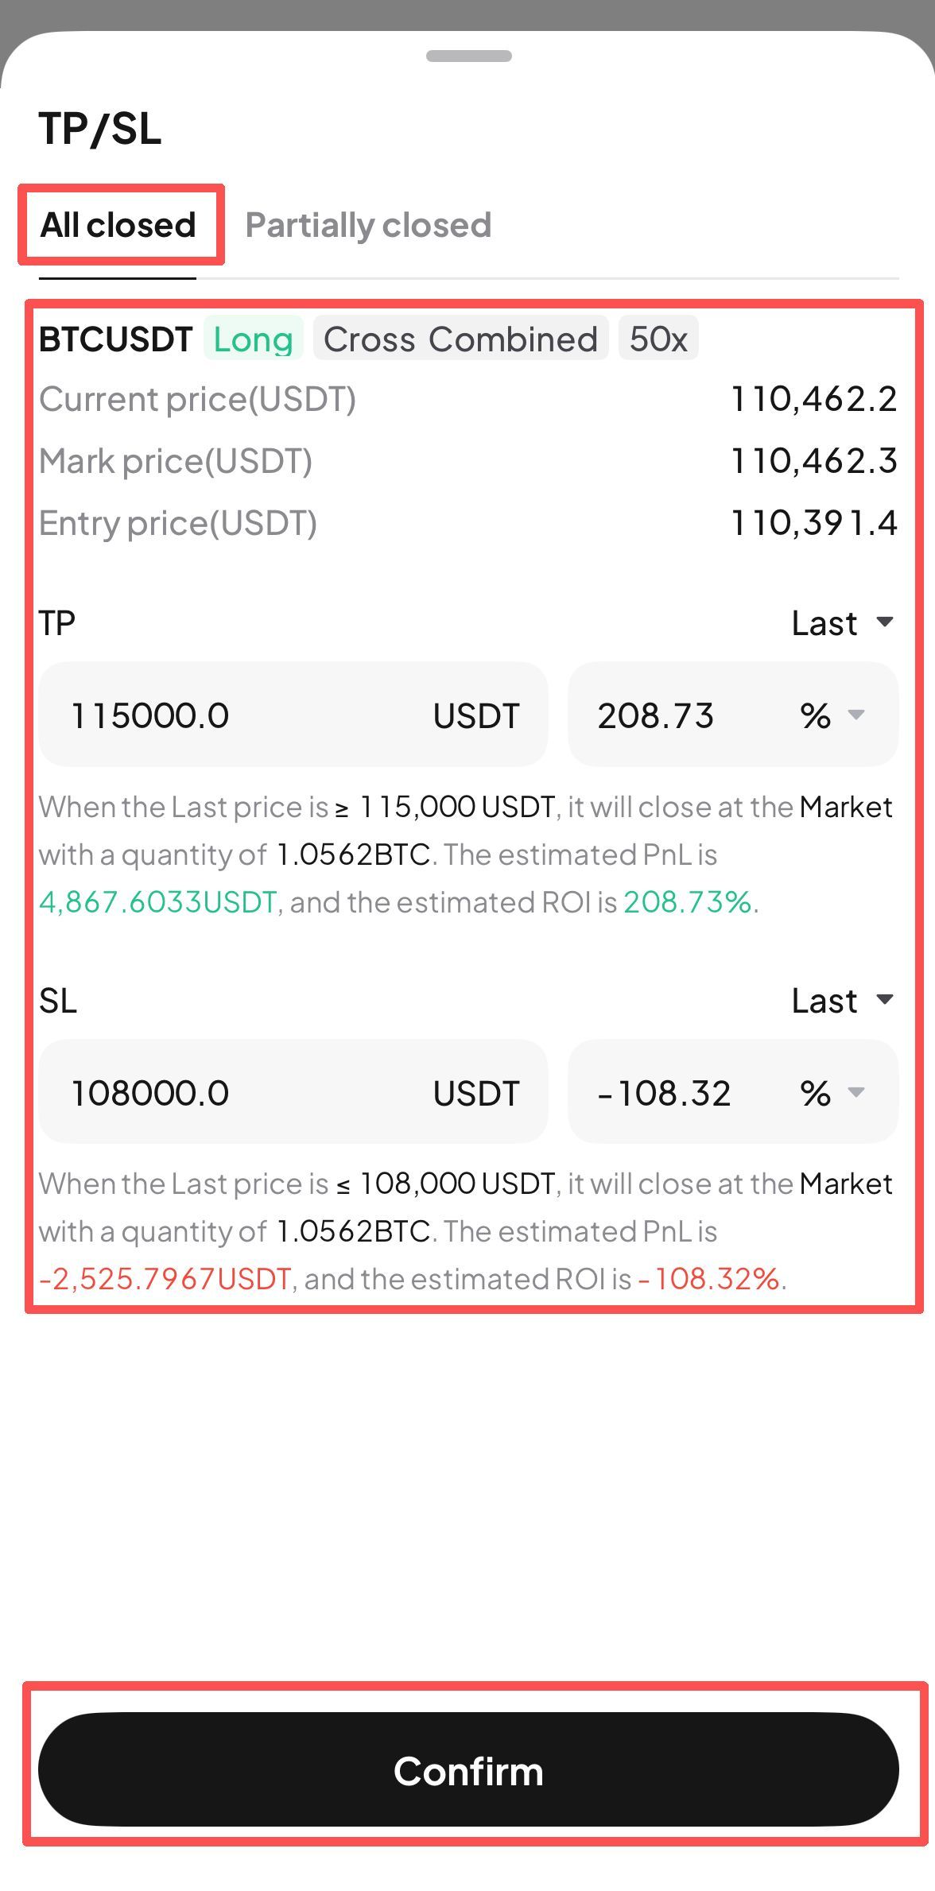Tap Market in the SL description
Image resolution: width=935 pixels, height=1891 pixels.
pyautogui.click(x=845, y=1184)
